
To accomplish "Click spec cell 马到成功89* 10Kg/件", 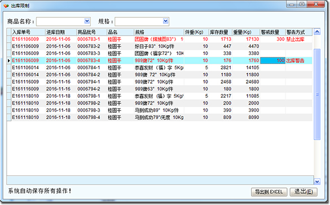I will click(x=159, y=111).
